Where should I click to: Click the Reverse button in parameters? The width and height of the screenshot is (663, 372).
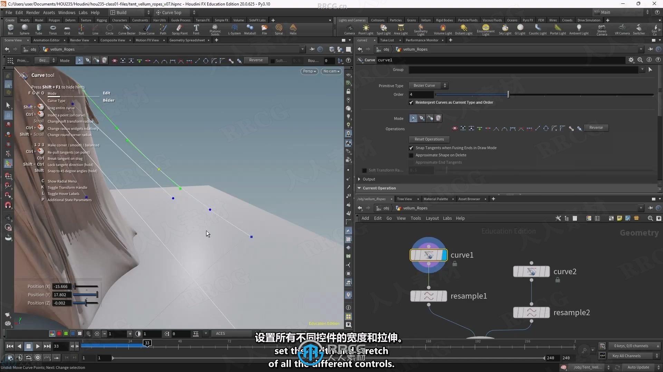(x=596, y=128)
